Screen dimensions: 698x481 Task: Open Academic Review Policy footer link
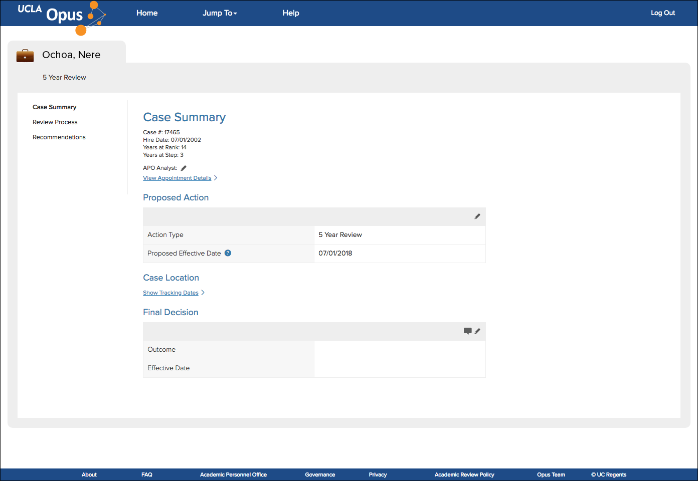pos(464,474)
